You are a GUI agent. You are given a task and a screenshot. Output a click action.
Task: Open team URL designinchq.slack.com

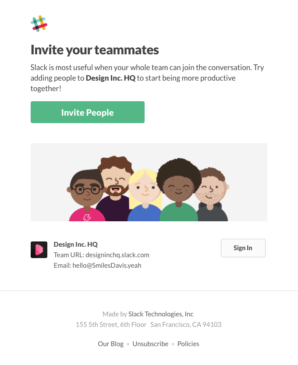[117, 255]
